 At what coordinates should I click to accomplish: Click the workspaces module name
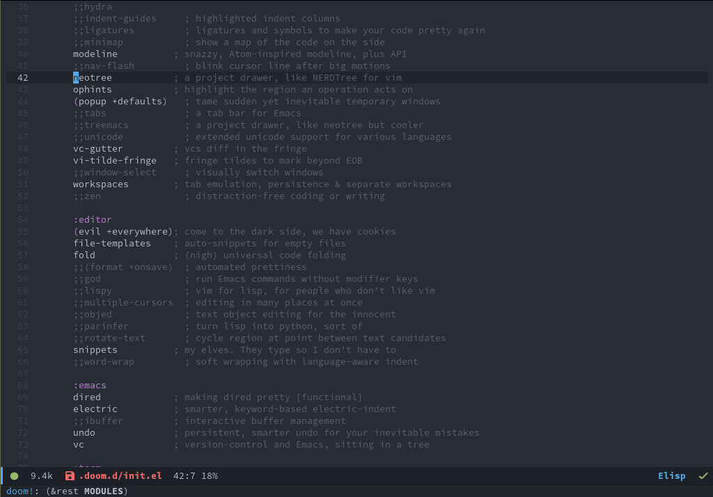(101, 184)
